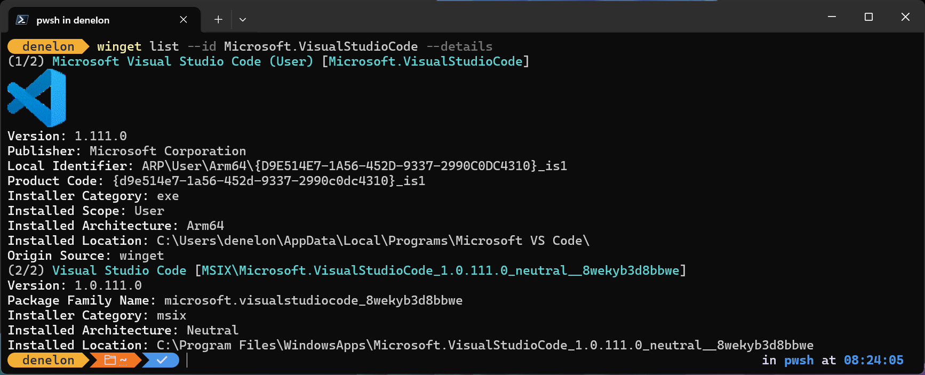The width and height of the screenshot is (925, 375).
Task: Click '--id' option in the command
Action: (202, 46)
